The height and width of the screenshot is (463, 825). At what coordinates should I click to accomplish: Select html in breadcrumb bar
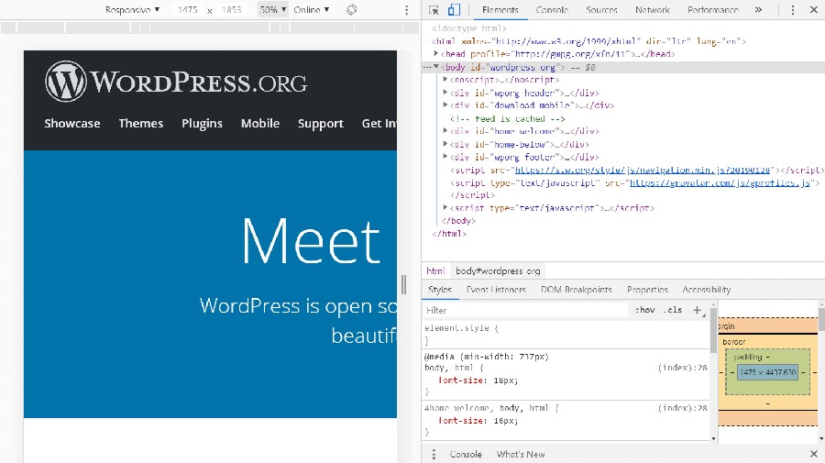[x=435, y=271]
